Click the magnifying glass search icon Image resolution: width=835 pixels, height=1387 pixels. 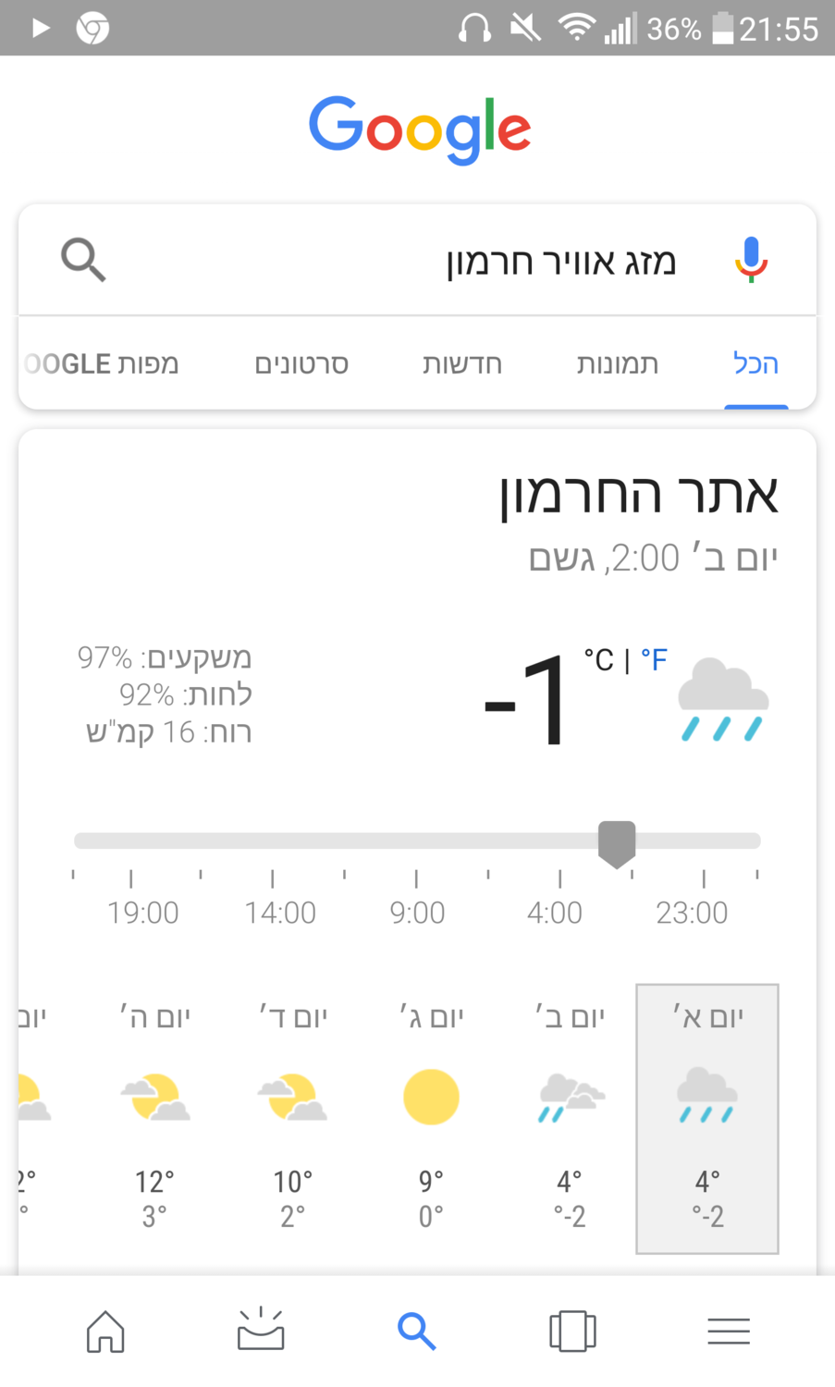click(83, 260)
